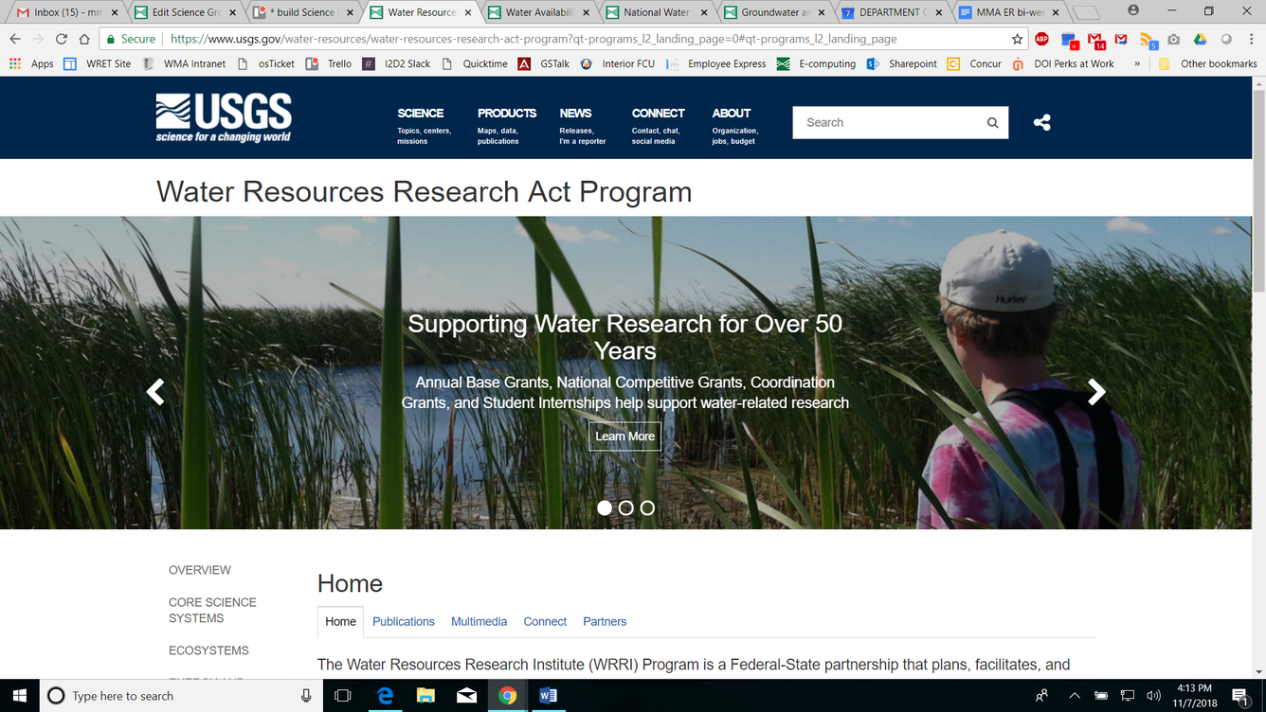Click the USGS search input field
1266x712 pixels.
[888, 122]
